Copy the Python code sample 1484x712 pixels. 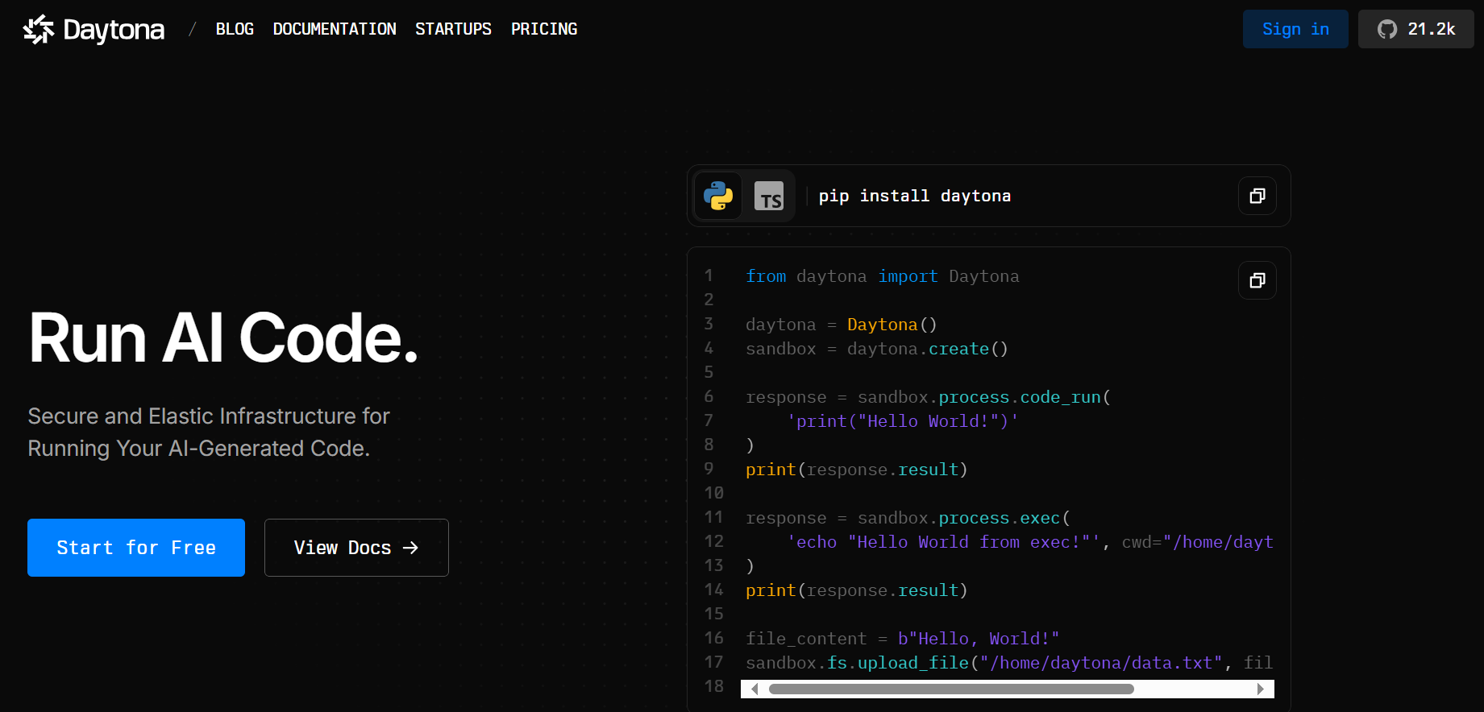click(x=1257, y=280)
